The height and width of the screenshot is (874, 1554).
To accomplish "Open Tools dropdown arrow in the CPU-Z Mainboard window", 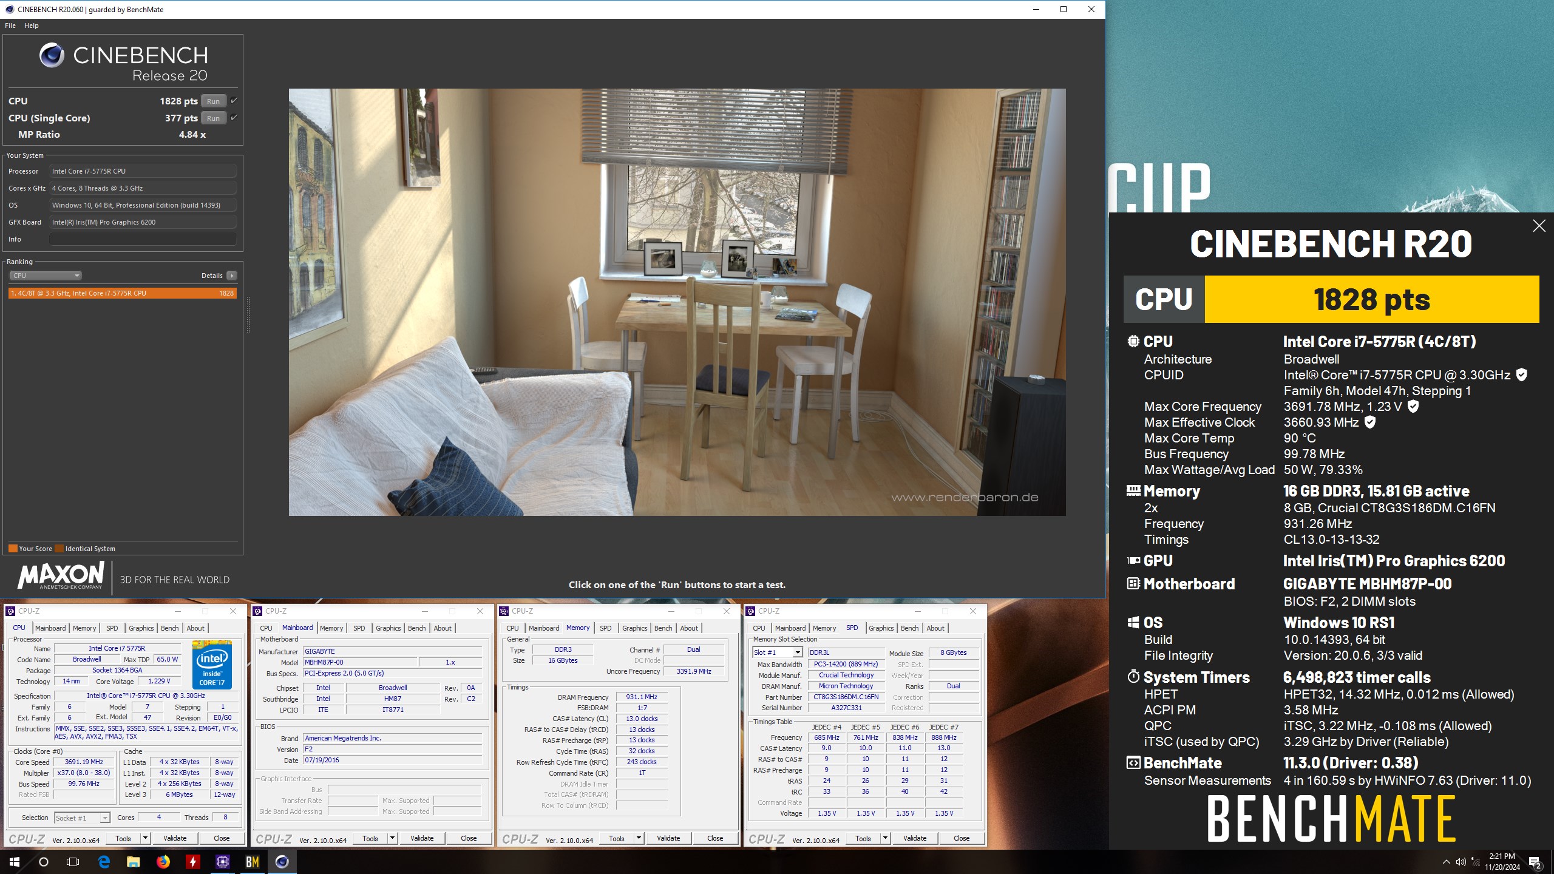I will click(392, 838).
